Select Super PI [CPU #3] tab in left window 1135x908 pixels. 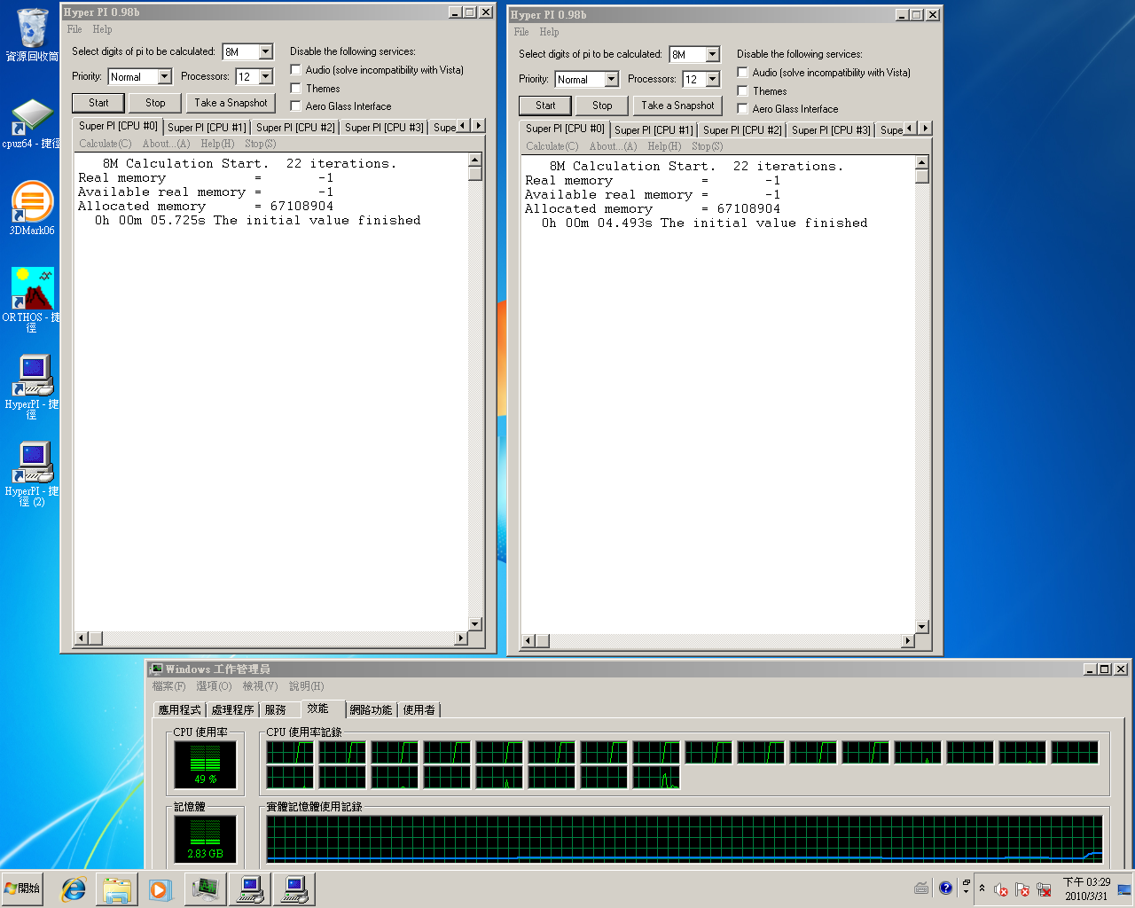384,128
